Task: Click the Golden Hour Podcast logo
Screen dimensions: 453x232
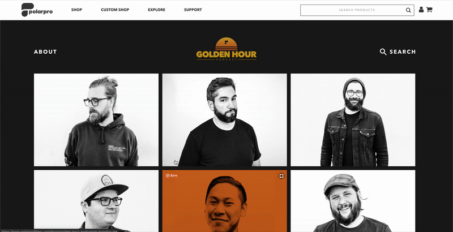Action: click(x=226, y=49)
